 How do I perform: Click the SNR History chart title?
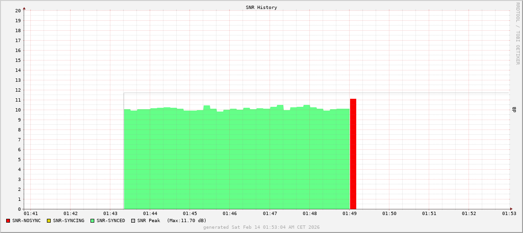pyautogui.click(x=261, y=8)
